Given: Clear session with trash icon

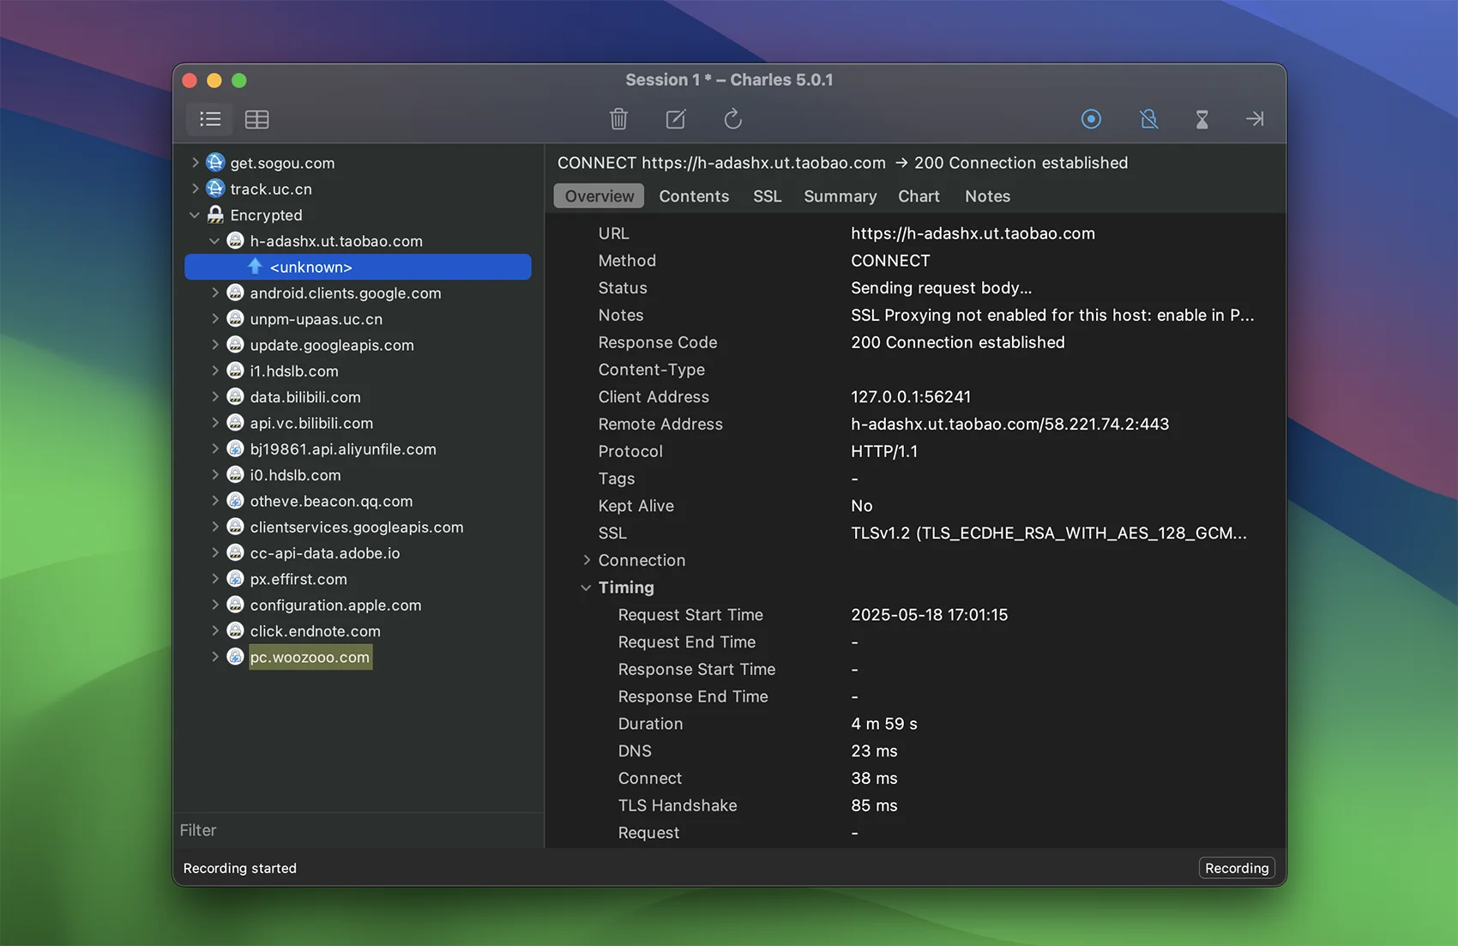Looking at the screenshot, I should [x=618, y=119].
